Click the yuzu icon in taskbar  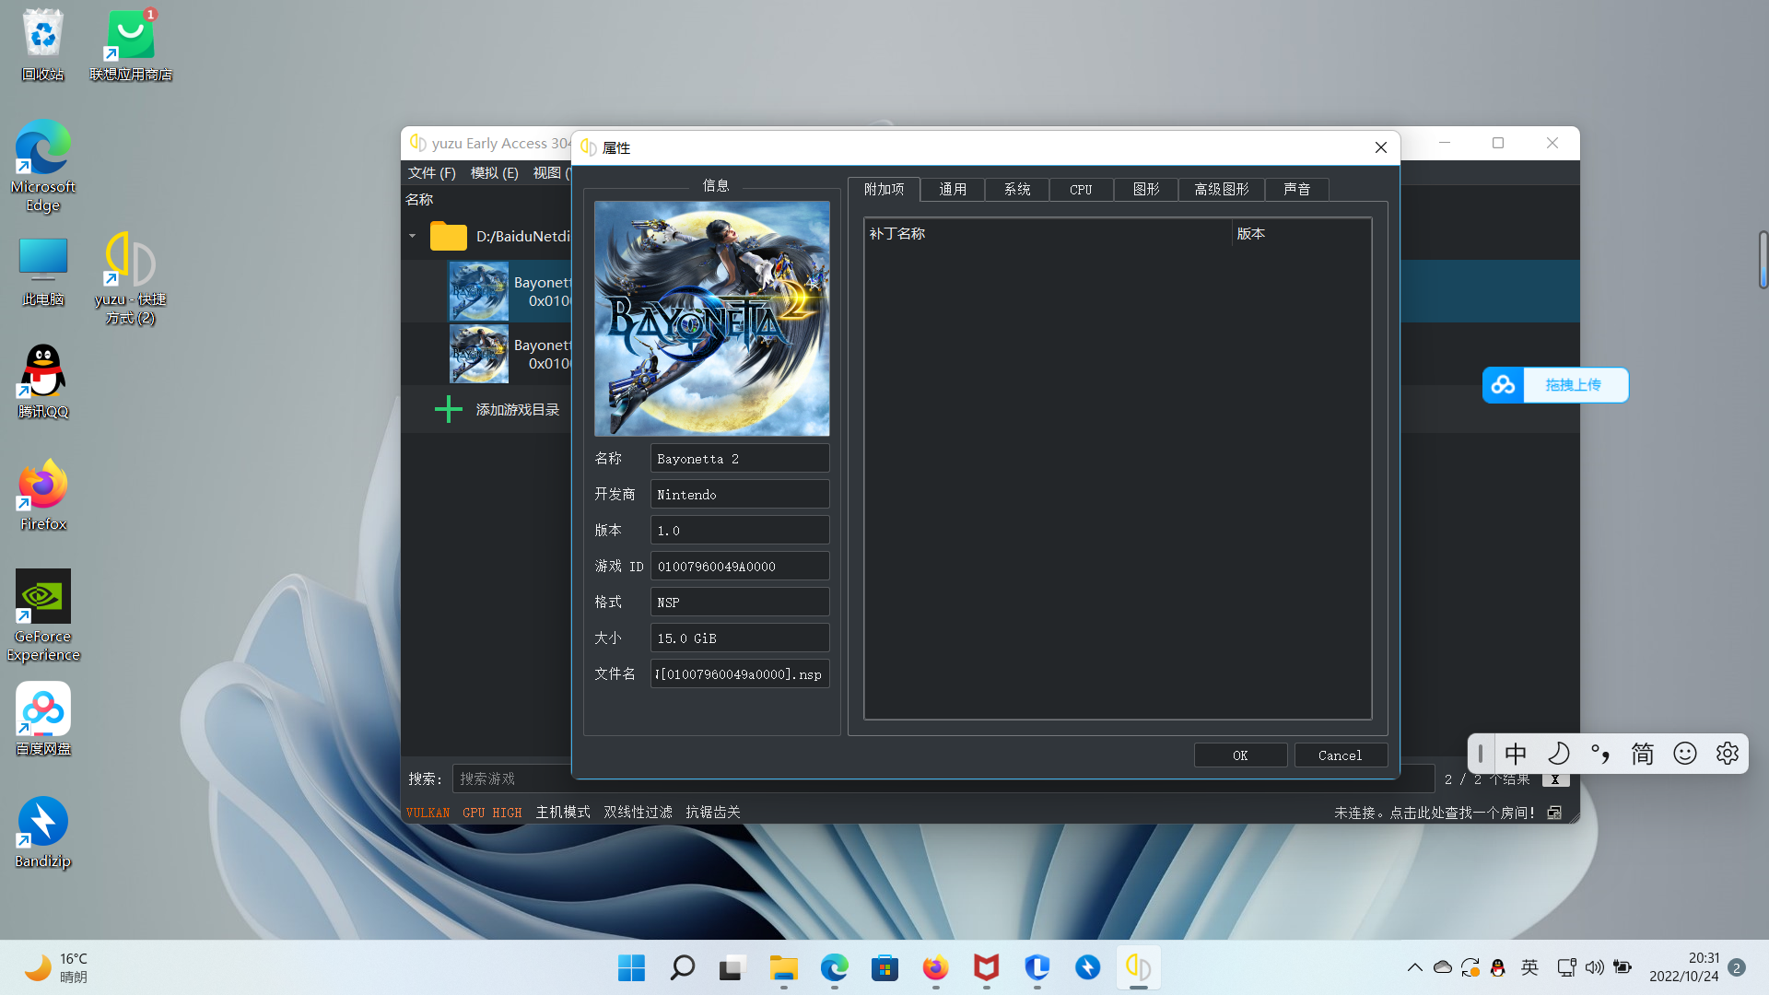[x=1138, y=967]
